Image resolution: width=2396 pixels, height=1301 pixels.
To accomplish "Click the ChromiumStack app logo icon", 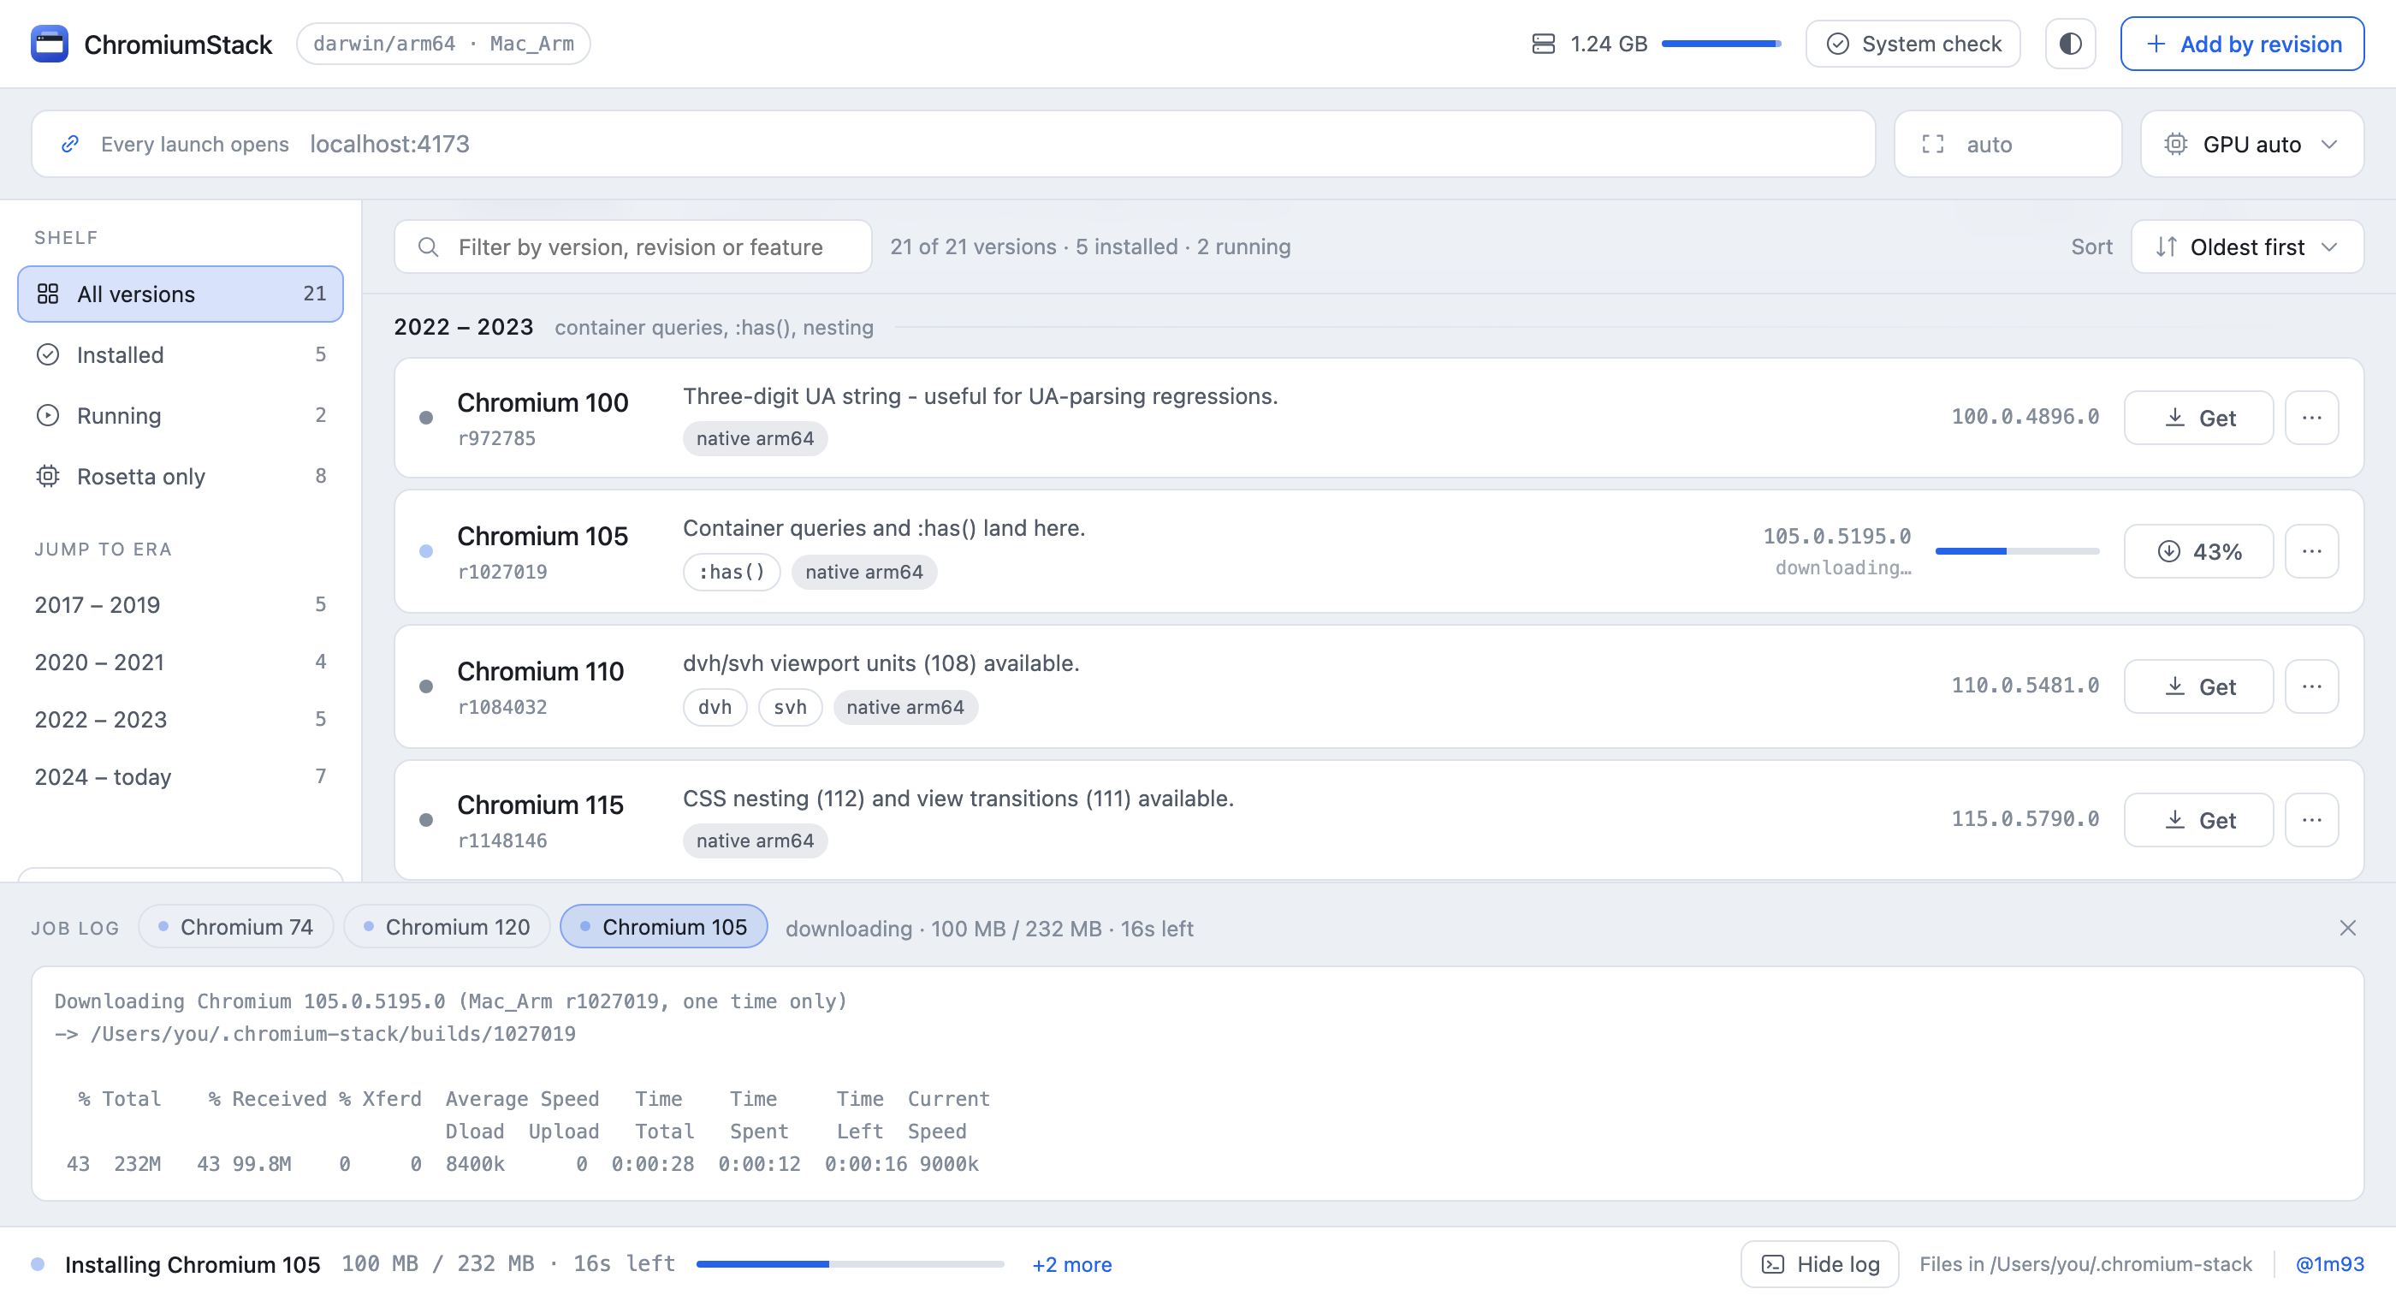I will [x=50, y=44].
